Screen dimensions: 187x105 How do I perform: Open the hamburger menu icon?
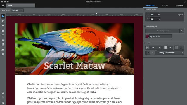click(x=3, y=5)
